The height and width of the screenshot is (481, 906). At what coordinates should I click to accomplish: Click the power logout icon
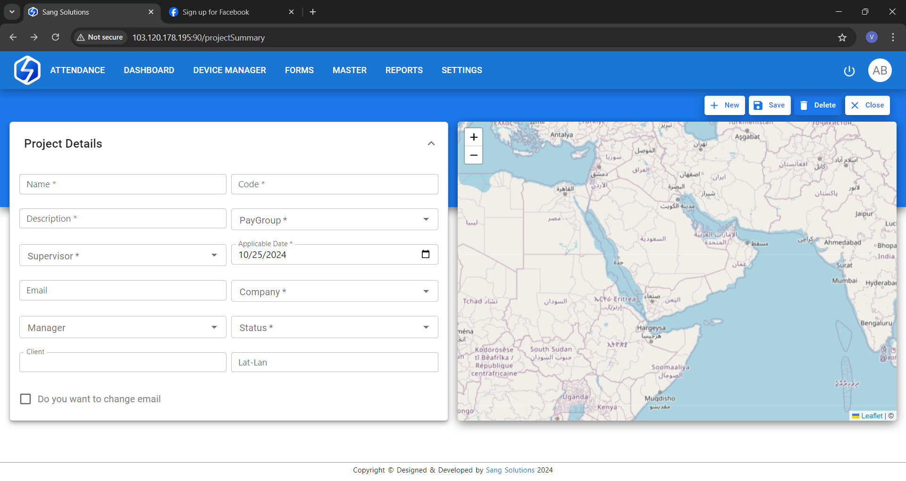(849, 71)
